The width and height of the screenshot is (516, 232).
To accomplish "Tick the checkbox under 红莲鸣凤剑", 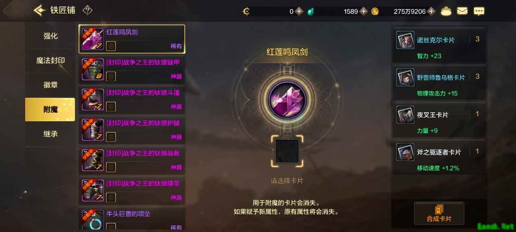I will [x=111, y=46].
